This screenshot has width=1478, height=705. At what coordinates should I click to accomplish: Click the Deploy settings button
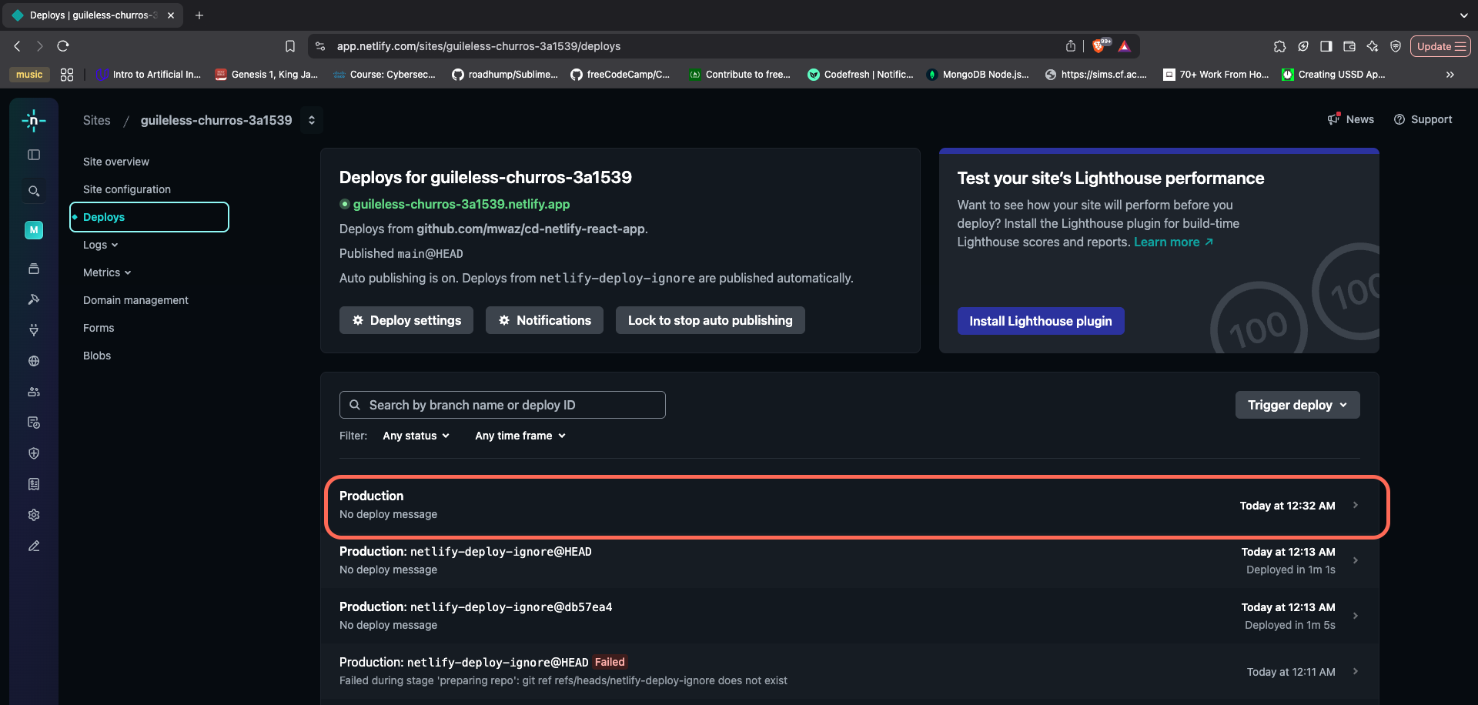(406, 320)
